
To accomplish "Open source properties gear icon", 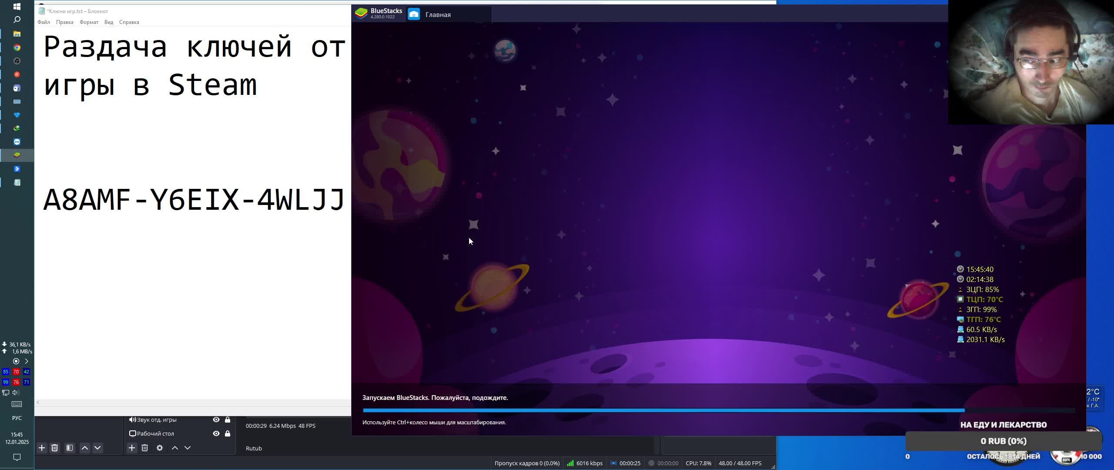I will coord(160,448).
